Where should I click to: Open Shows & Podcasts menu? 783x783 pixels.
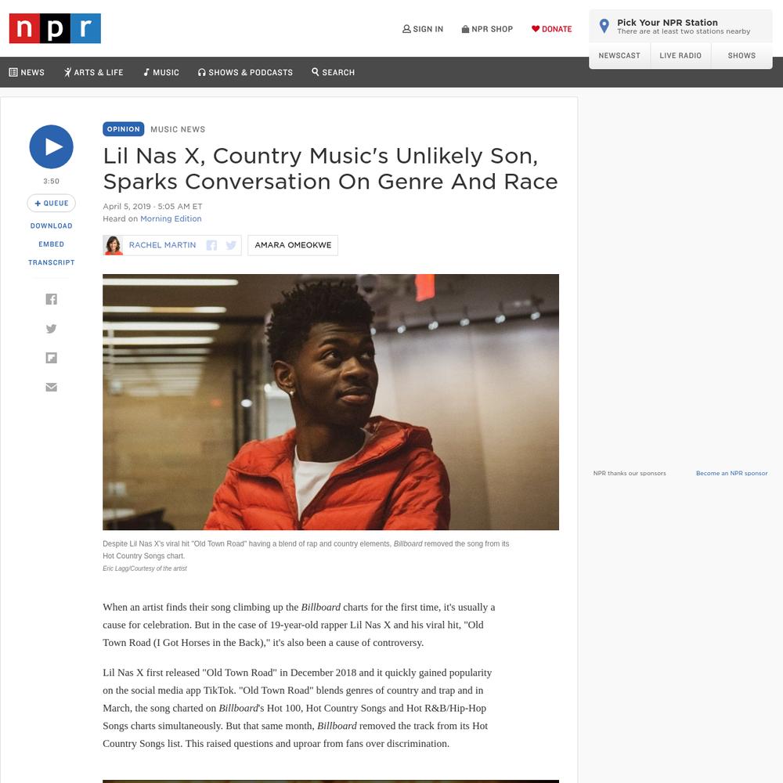(245, 72)
